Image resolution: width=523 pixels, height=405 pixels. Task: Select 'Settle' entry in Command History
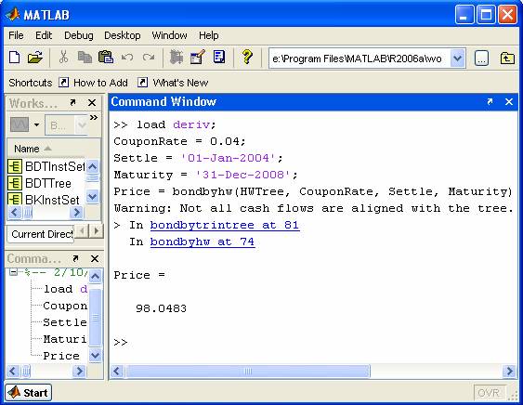pyautogui.click(x=65, y=322)
